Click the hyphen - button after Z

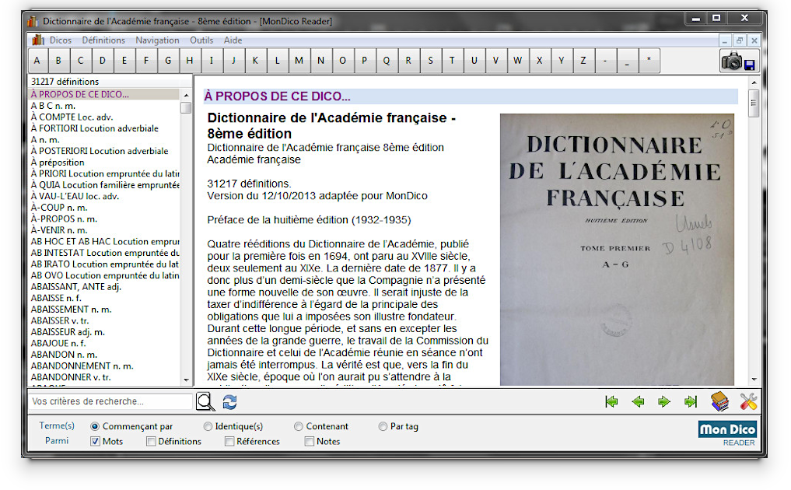pyautogui.click(x=605, y=61)
